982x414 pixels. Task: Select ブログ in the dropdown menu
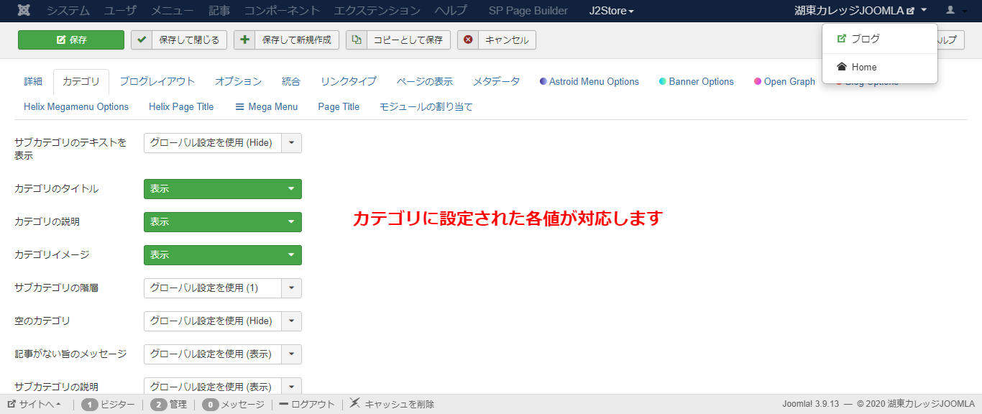[865, 39]
